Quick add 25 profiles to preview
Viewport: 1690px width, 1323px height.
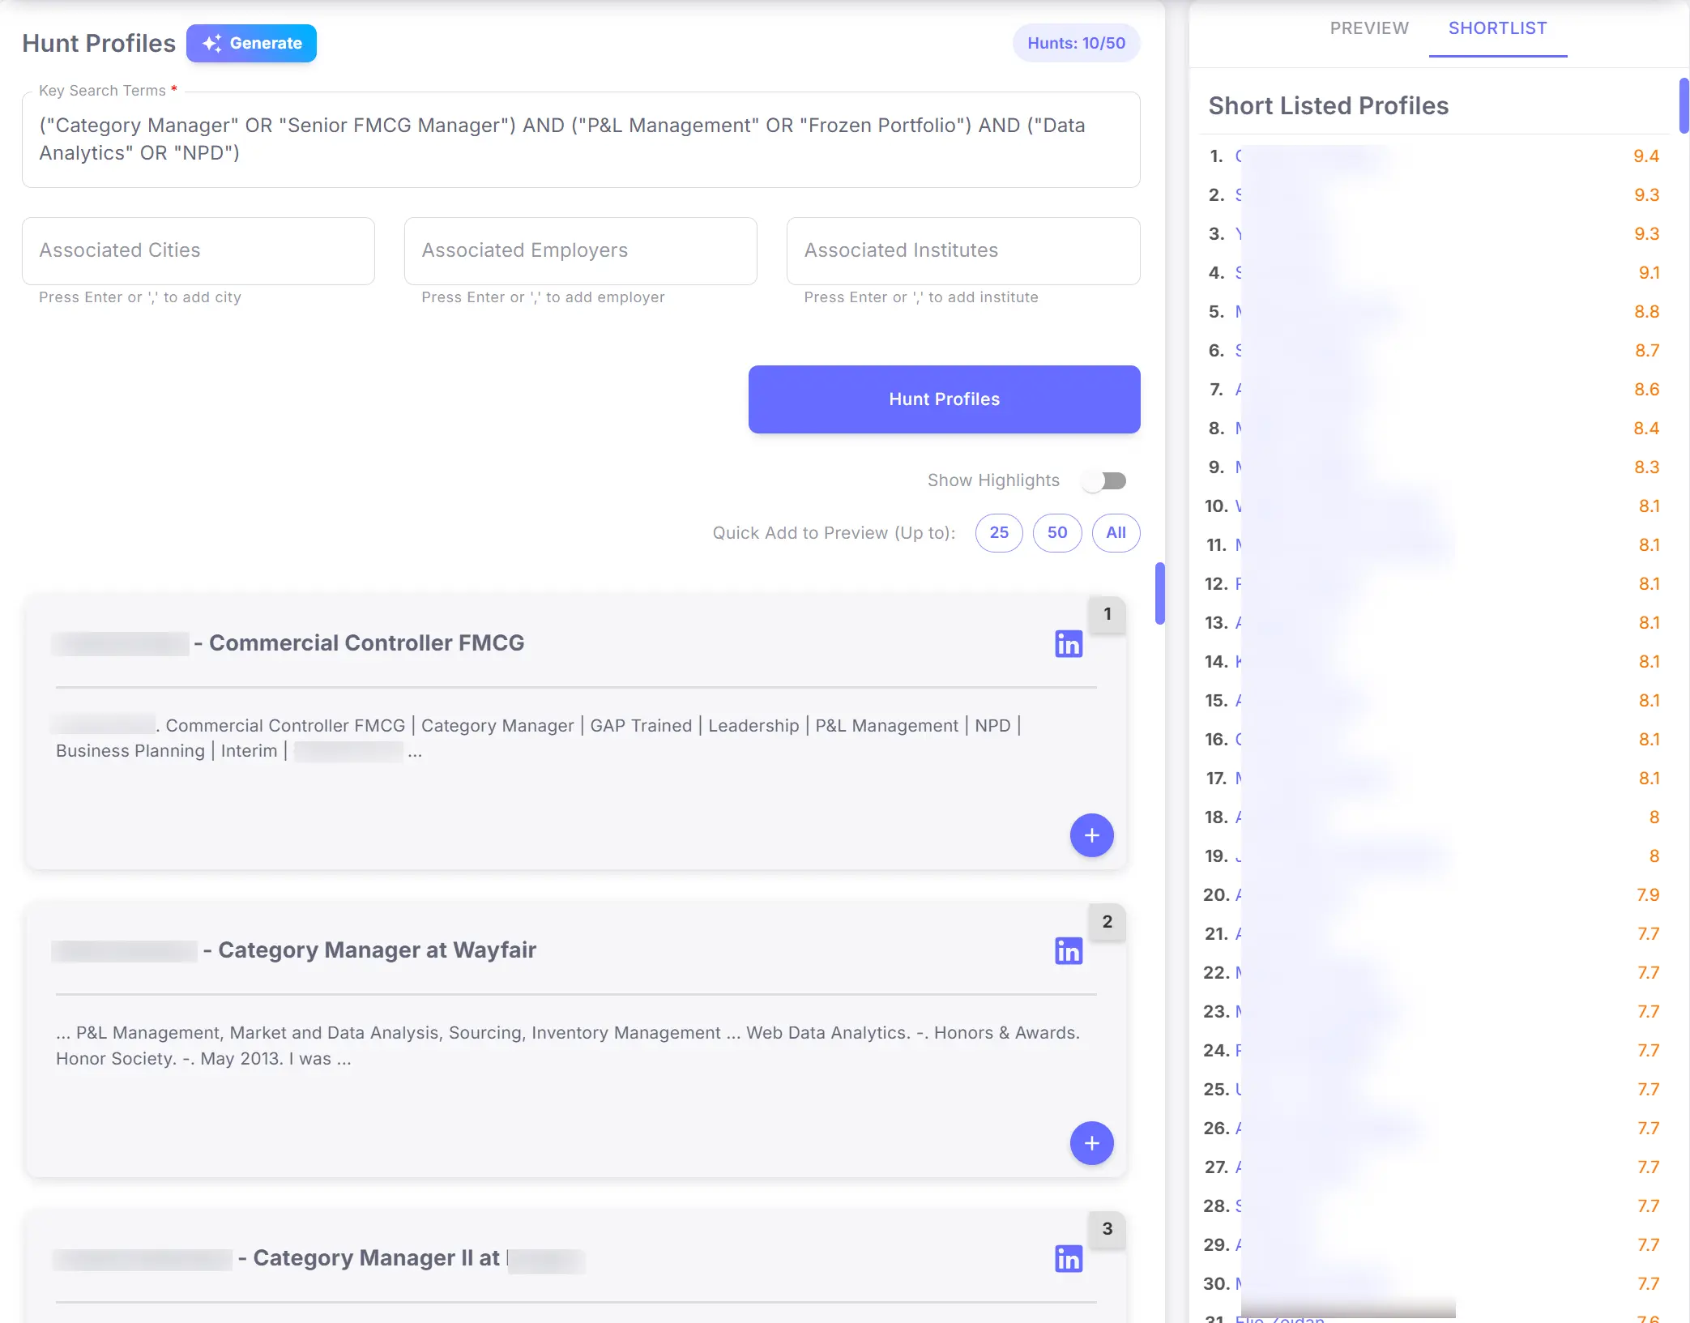pyautogui.click(x=999, y=533)
